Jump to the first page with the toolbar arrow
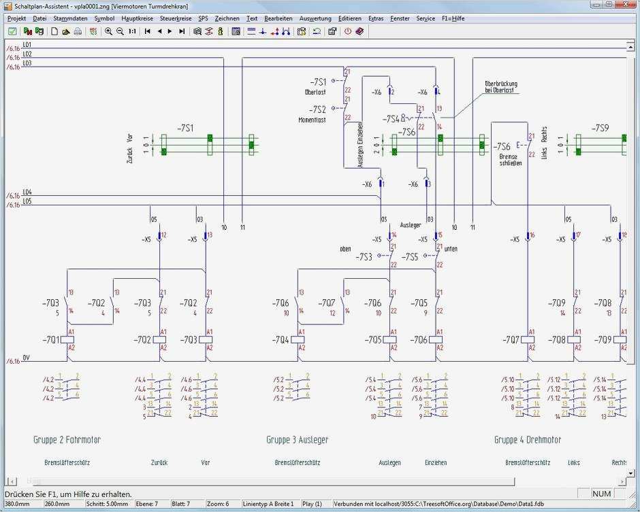The height and width of the screenshot is (512, 640). (148, 31)
